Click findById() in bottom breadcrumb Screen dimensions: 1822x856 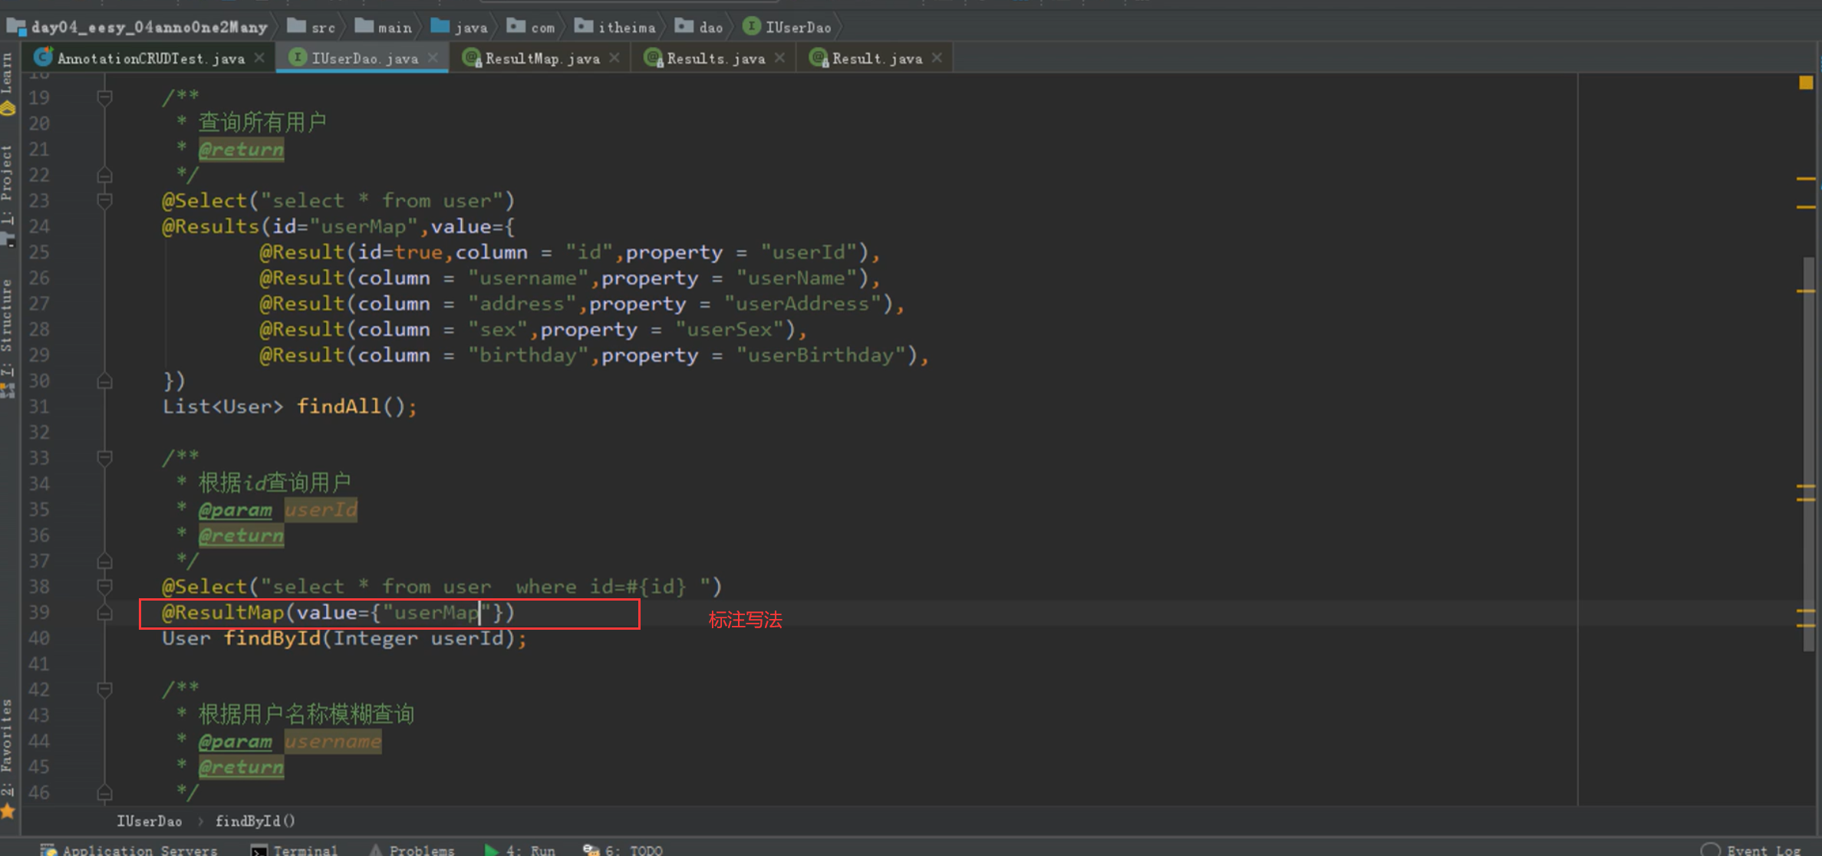pos(255,821)
